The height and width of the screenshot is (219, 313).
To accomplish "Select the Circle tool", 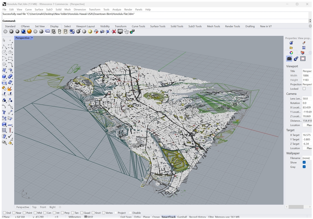I will click(x=4, y=53).
